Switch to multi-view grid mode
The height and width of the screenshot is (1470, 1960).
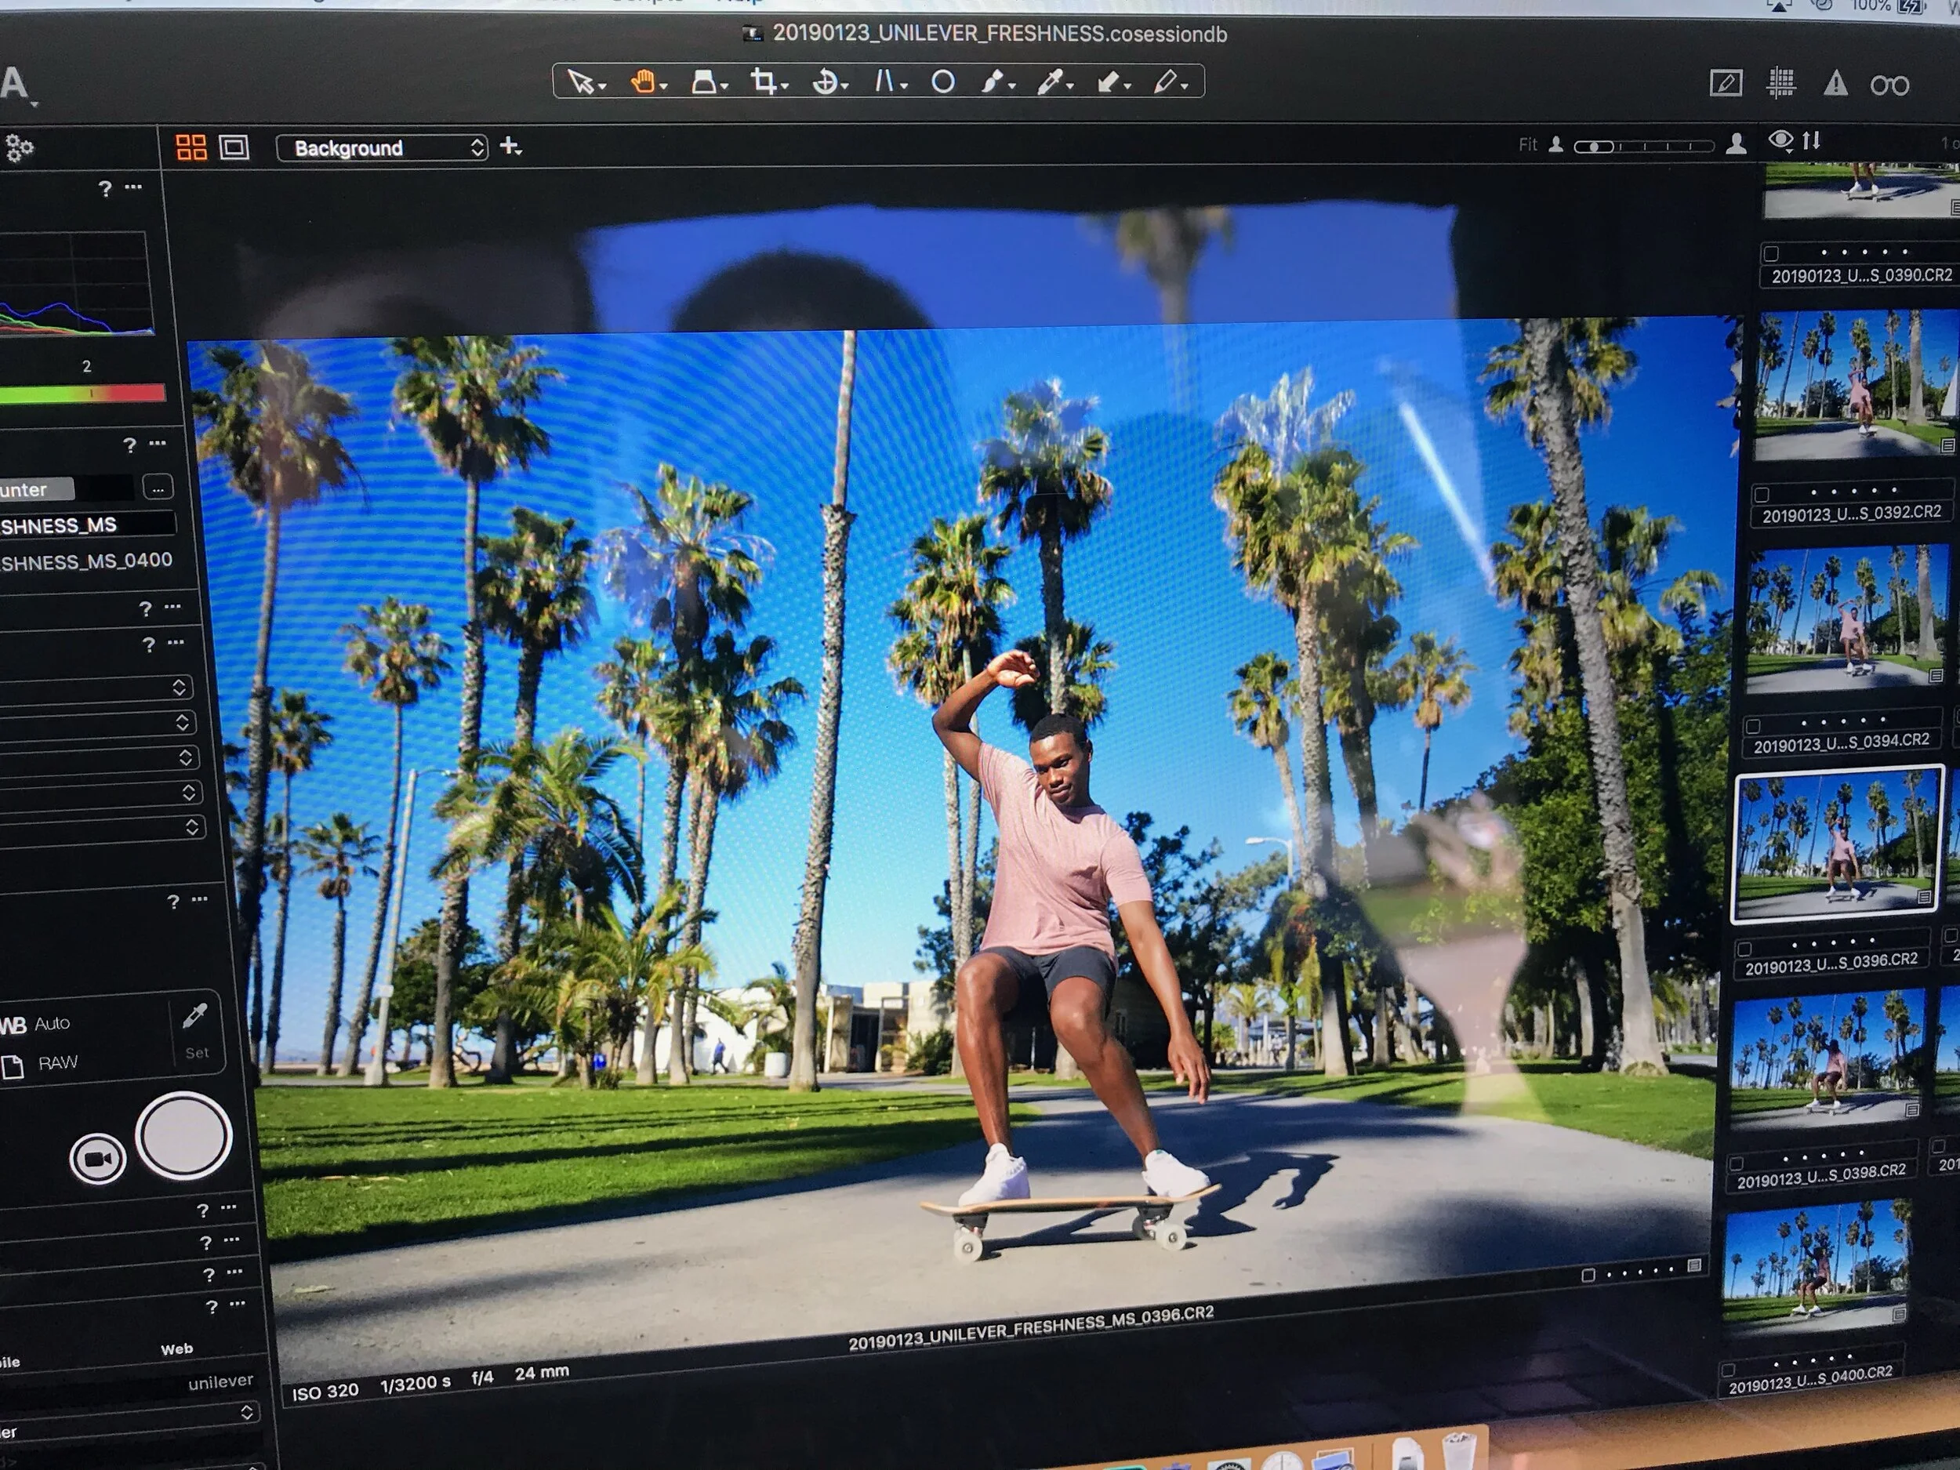coord(191,147)
